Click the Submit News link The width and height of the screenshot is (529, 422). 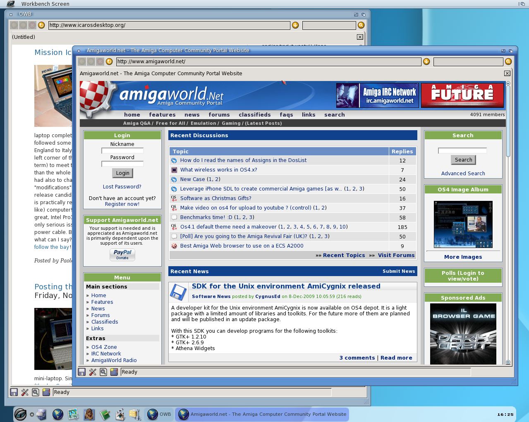pyautogui.click(x=399, y=271)
